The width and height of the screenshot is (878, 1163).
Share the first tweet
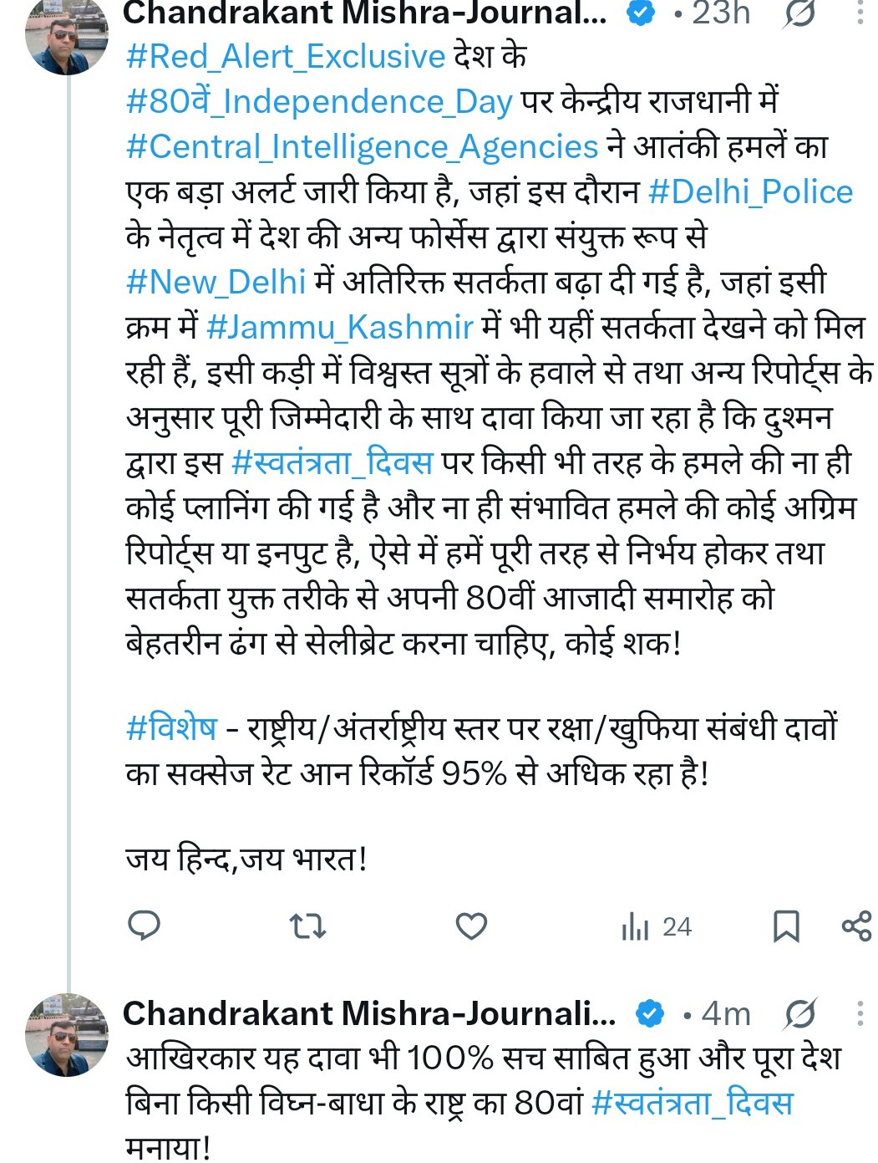tap(856, 926)
